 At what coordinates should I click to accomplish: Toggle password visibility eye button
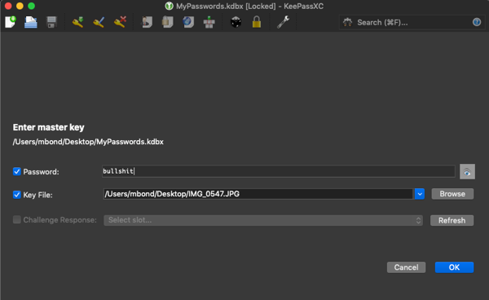pyautogui.click(x=467, y=171)
